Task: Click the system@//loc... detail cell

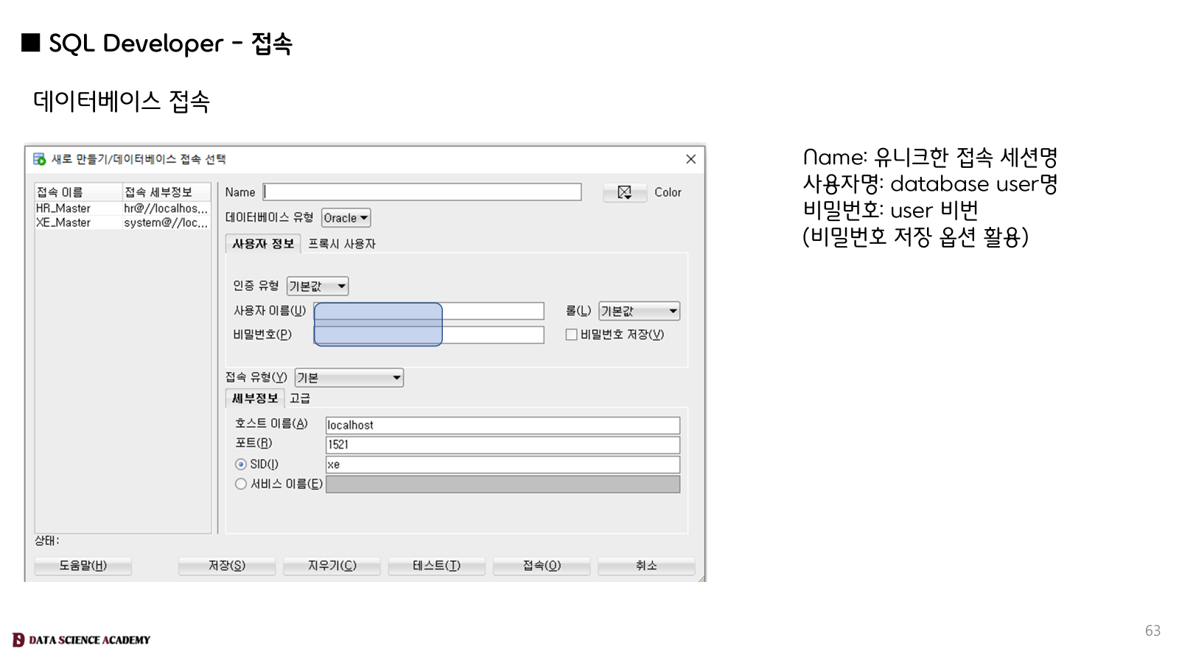Action: (x=166, y=222)
